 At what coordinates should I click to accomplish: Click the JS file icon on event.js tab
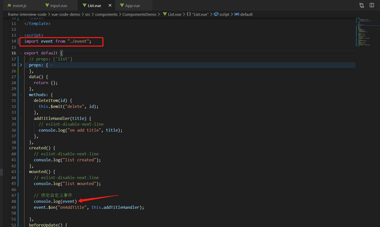(9, 5)
